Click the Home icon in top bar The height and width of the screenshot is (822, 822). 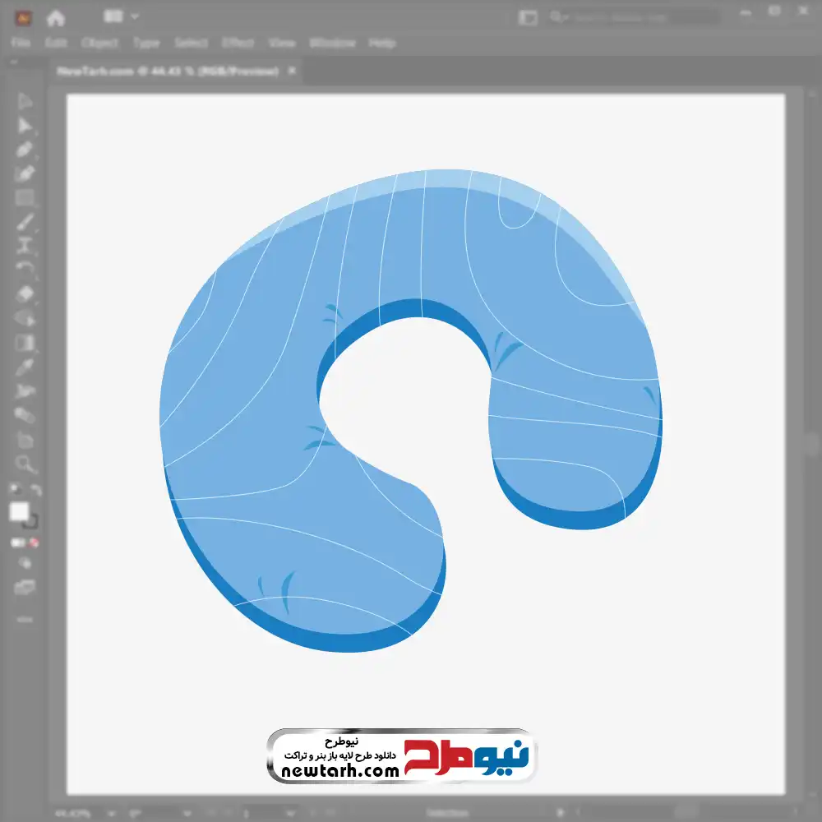click(x=55, y=17)
